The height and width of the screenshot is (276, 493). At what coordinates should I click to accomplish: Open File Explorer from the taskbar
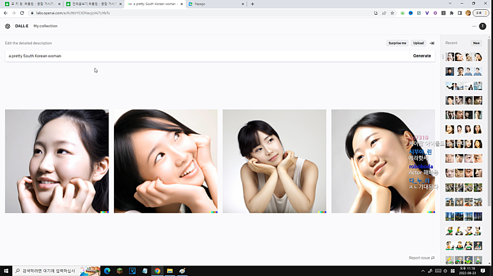pos(169,270)
